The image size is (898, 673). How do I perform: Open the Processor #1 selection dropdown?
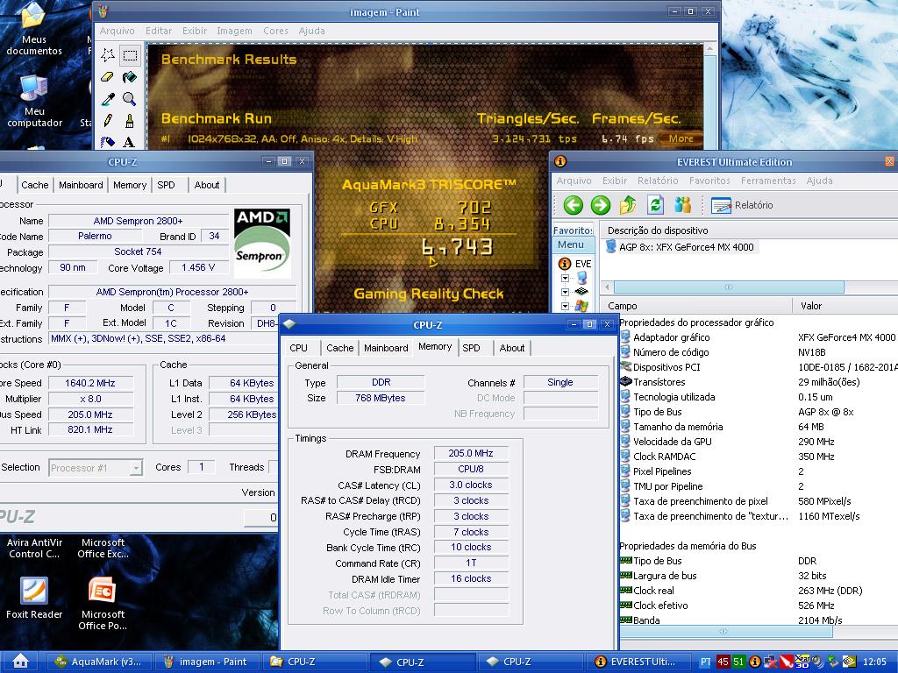click(x=136, y=468)
